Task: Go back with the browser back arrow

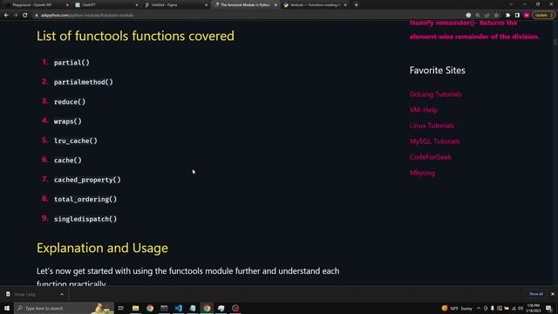Action: click(x=6, y=16)
